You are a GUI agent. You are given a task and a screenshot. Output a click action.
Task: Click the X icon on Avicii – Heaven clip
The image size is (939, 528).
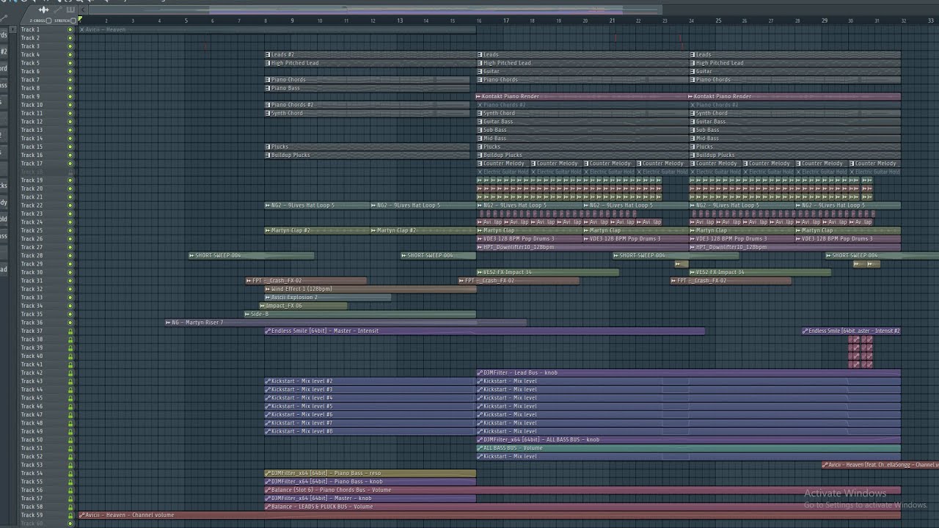tap(82, 29)
